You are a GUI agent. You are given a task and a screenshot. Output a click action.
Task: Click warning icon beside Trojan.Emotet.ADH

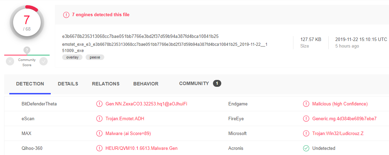pos(99,119)
